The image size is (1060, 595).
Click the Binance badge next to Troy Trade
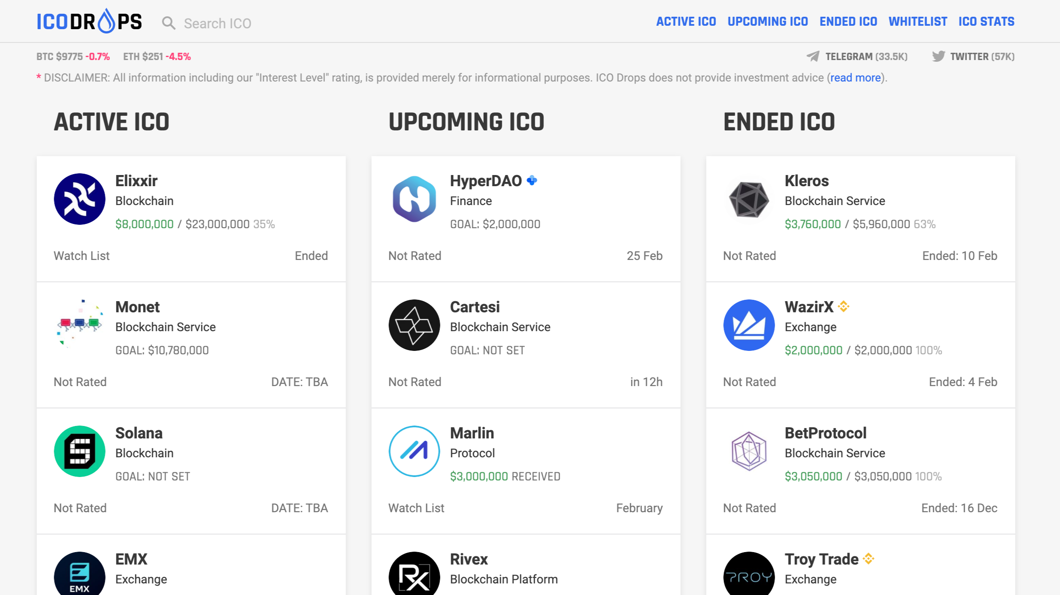(x=869, y=559)
